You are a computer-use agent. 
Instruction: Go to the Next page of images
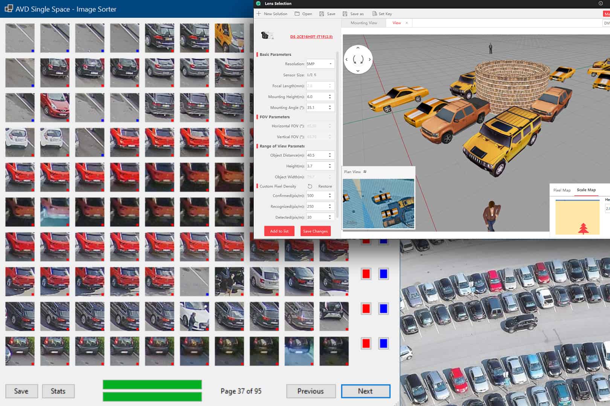point(365,391)
